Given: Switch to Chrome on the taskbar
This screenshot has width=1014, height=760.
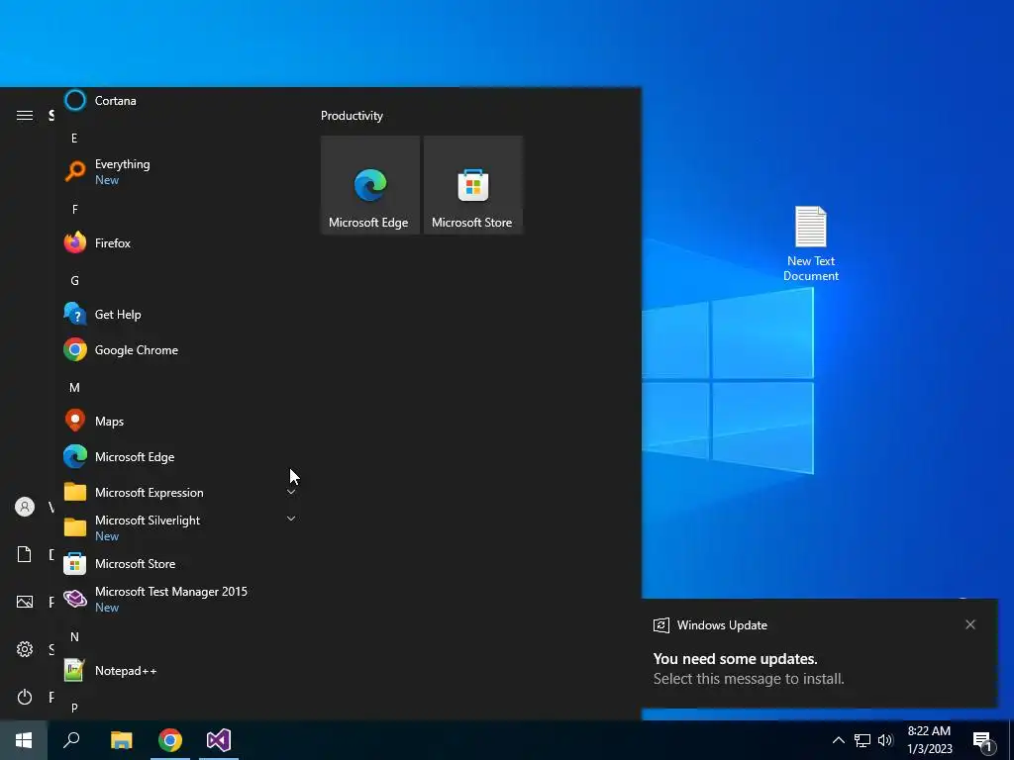Looking at the screenshot, I should pyautogui.click(x=170, y=740).
